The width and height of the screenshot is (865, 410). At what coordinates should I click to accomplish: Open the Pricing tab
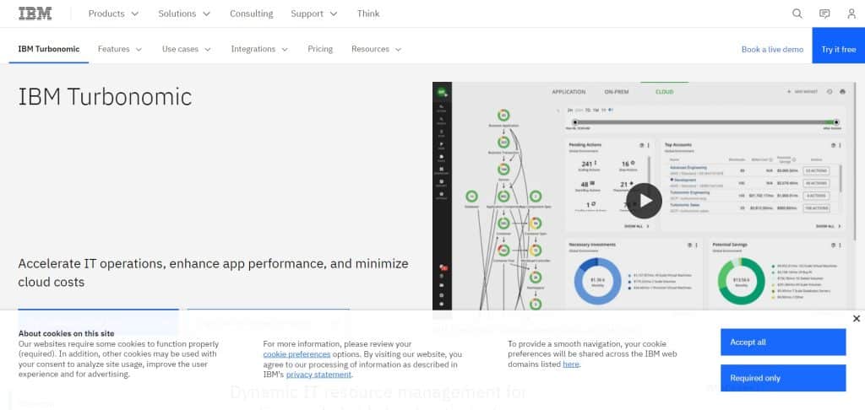click(320, 49)
